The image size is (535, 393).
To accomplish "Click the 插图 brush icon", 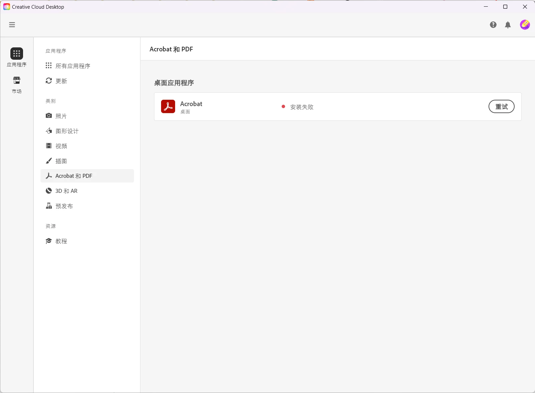I will (x=49, y=161).
